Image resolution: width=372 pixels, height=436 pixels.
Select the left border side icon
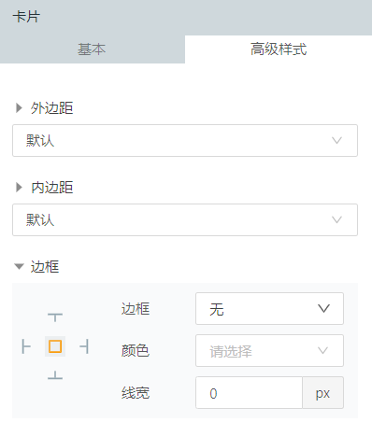(x=26, y=346)
